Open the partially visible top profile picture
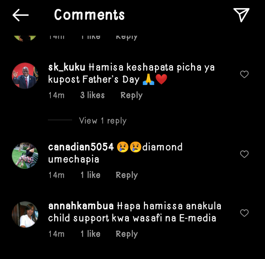This screenshot has height=259, width=265. [25, 38]
